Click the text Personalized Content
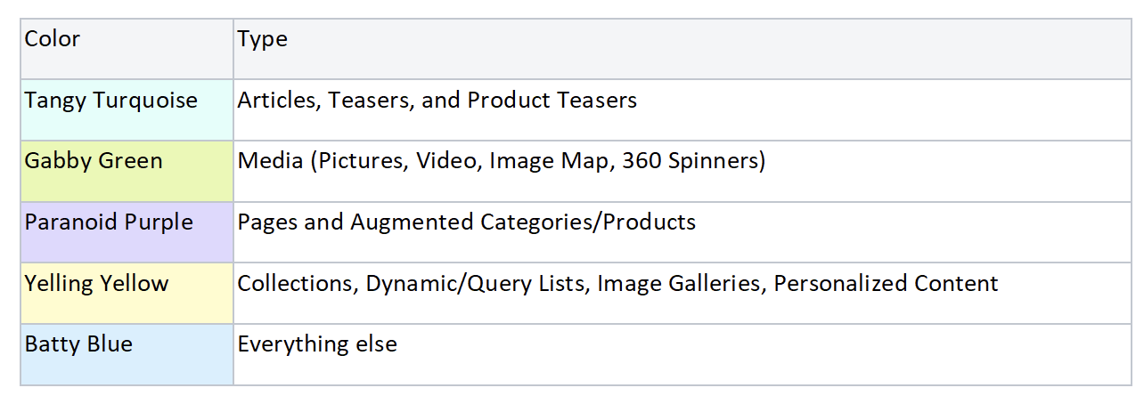The height and width of the screenshot is (404, 1144). (886, 284)
